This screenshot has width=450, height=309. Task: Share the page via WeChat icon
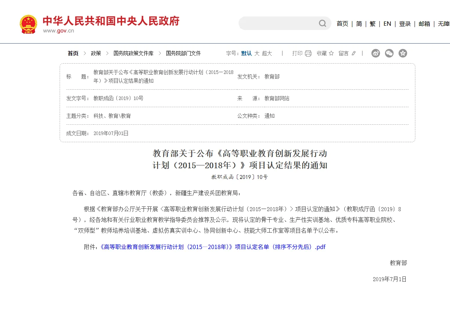pos(389,53)
